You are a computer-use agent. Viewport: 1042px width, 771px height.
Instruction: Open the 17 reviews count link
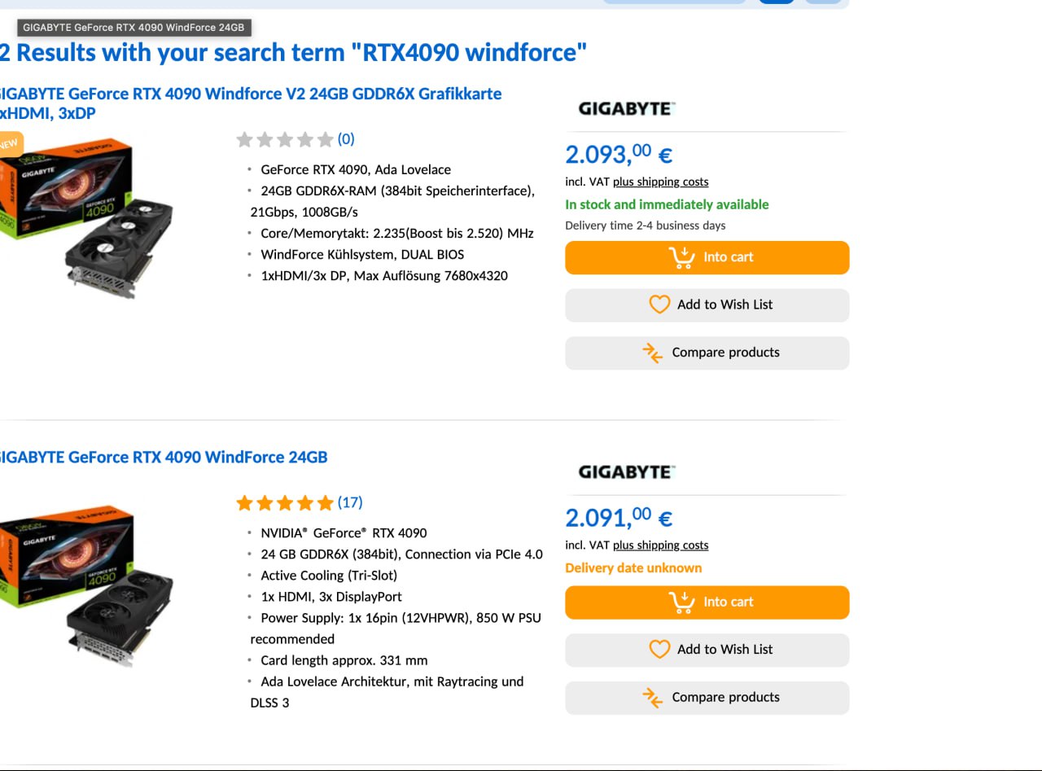[350, 502]
